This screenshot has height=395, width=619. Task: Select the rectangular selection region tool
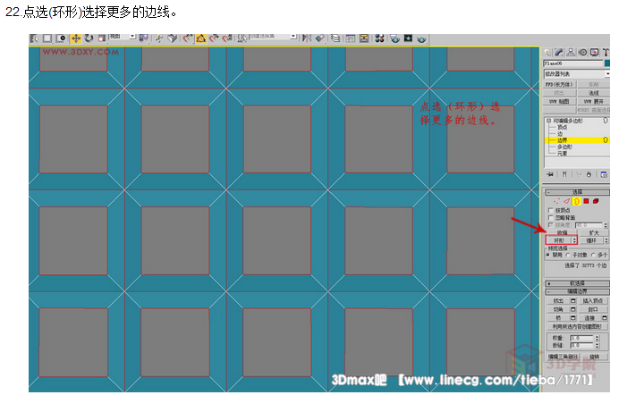pos(47,38)
